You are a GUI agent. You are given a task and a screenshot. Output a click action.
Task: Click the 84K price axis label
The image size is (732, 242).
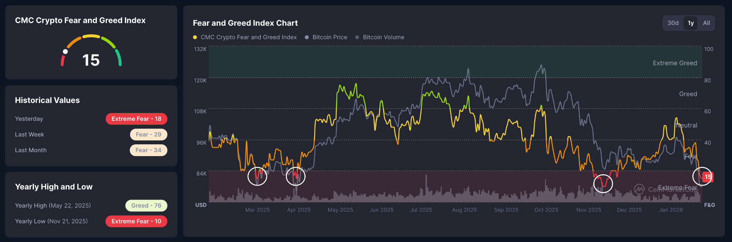coord(201,174)
